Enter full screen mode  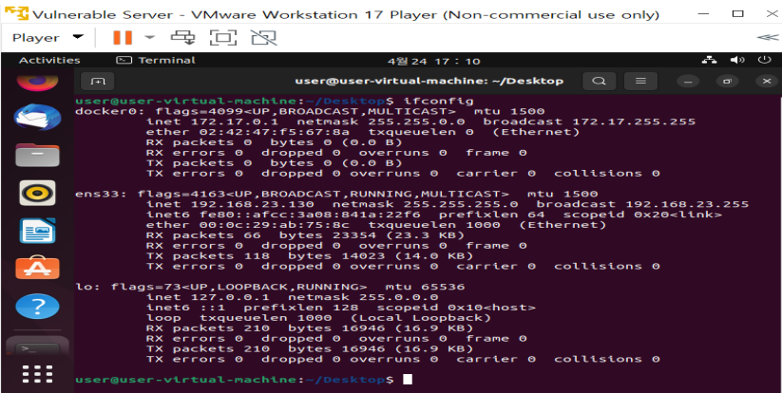[x=222, y=37]
